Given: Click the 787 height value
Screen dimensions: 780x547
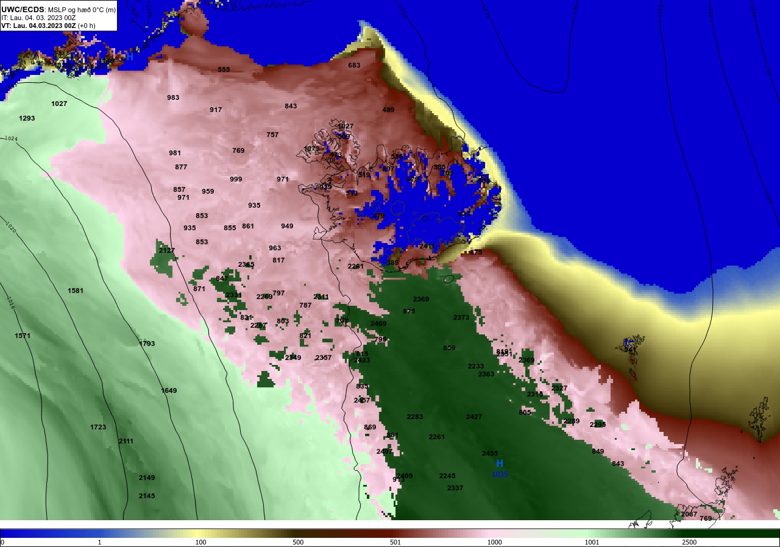Looking at the screenshot, I should (305, 305).
